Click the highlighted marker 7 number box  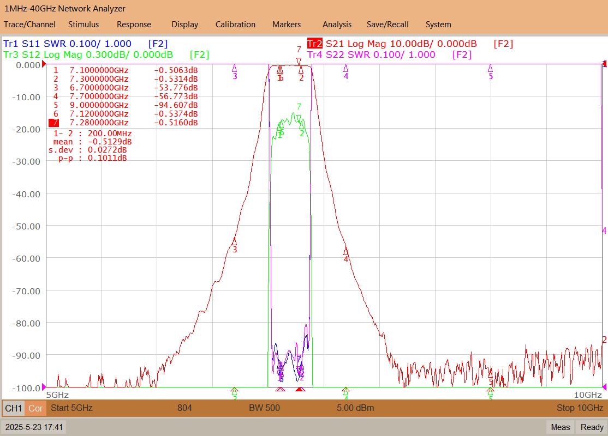tap(54, 123)
